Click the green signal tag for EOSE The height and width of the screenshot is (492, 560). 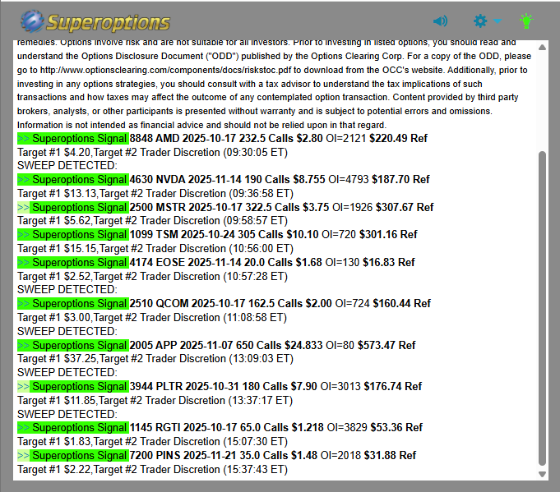(x=73, y=262)
